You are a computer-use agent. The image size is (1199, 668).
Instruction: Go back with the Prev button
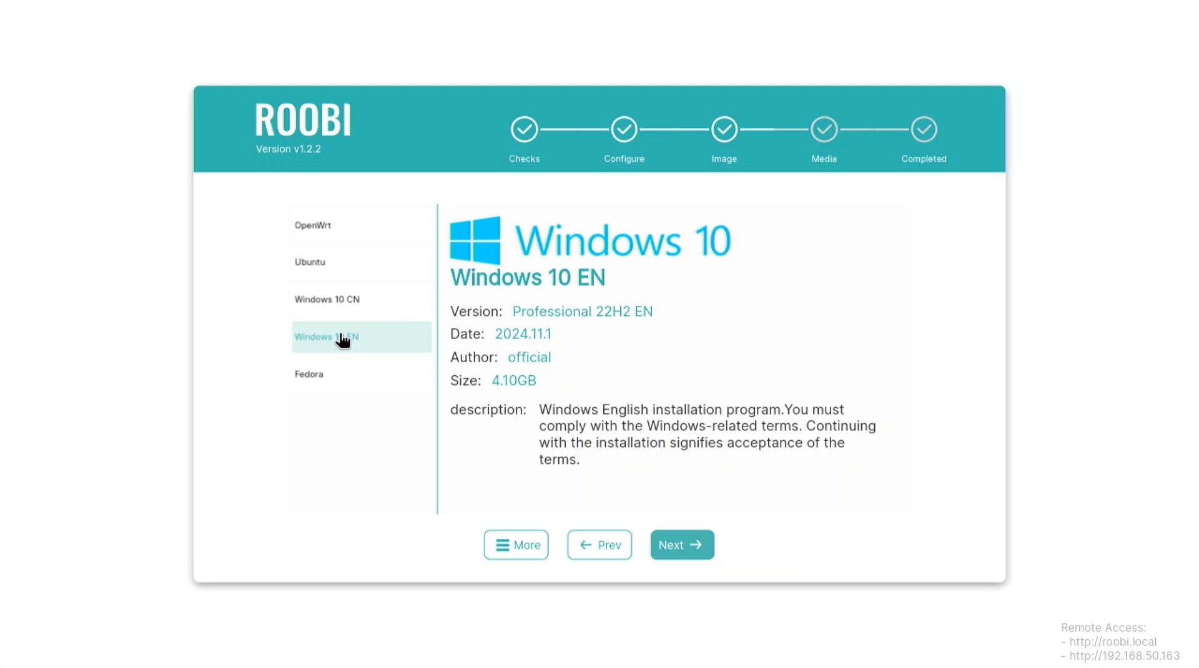click(x=599, y=545)
